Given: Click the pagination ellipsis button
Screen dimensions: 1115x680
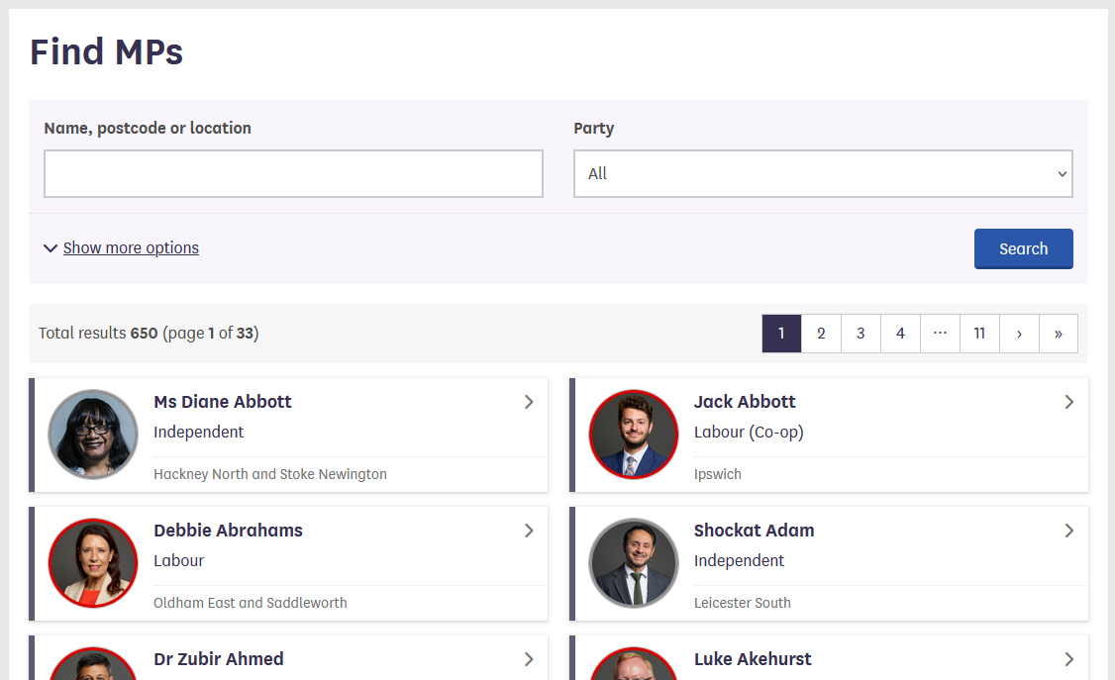Looking at the screenshot, I should [x=940, y=334].
